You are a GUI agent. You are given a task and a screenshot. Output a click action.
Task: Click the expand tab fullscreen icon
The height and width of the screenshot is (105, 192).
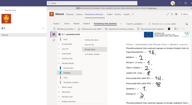[x=168, y=14]
